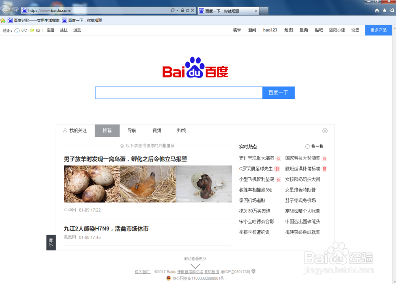Open the hao123 link

[270, 30]
